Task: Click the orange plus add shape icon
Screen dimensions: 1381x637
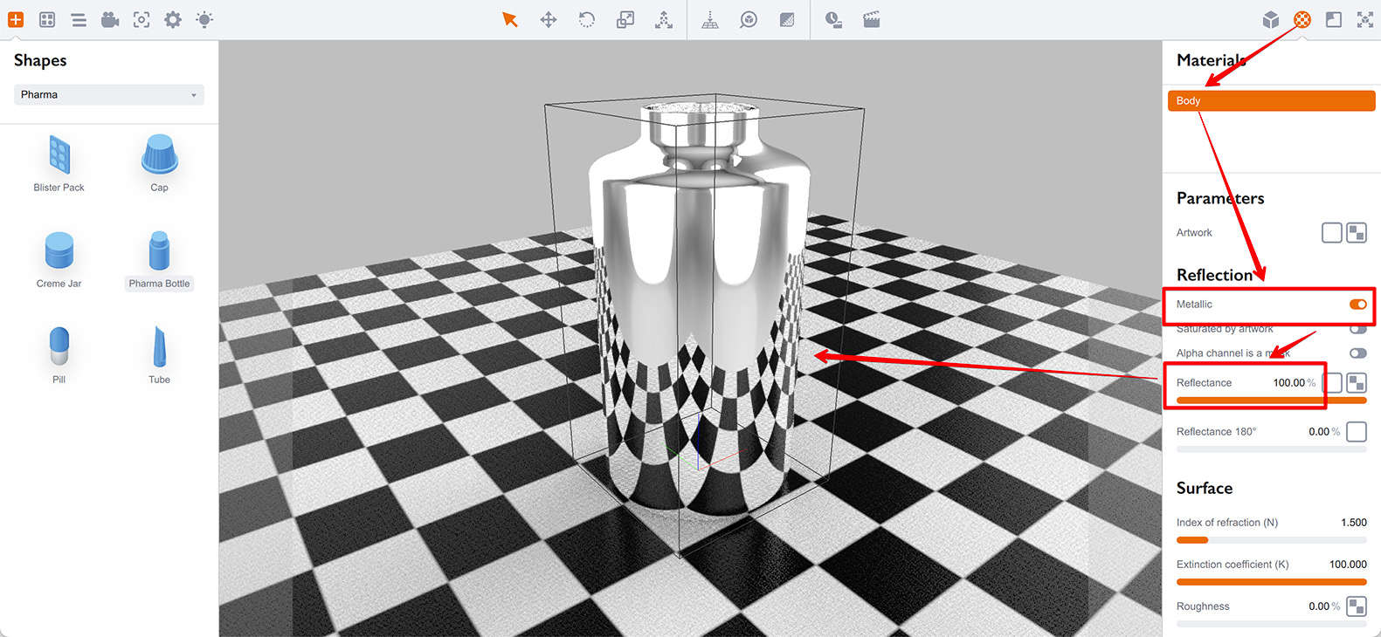Action: pyautogui.click(x=16, y=19)
